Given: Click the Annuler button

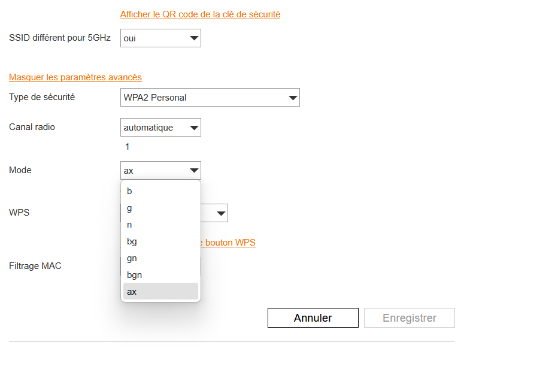Looking at the screenshot, I should [x=313, y=317].
